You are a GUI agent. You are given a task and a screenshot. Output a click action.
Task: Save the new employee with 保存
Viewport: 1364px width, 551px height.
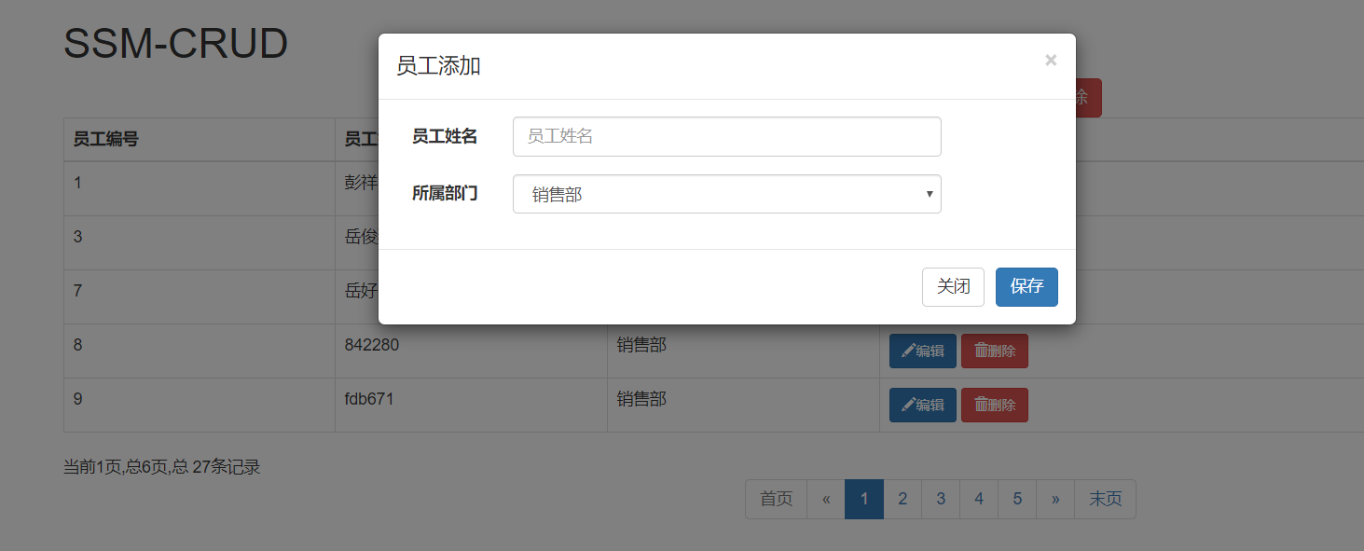coord(1026,287)
